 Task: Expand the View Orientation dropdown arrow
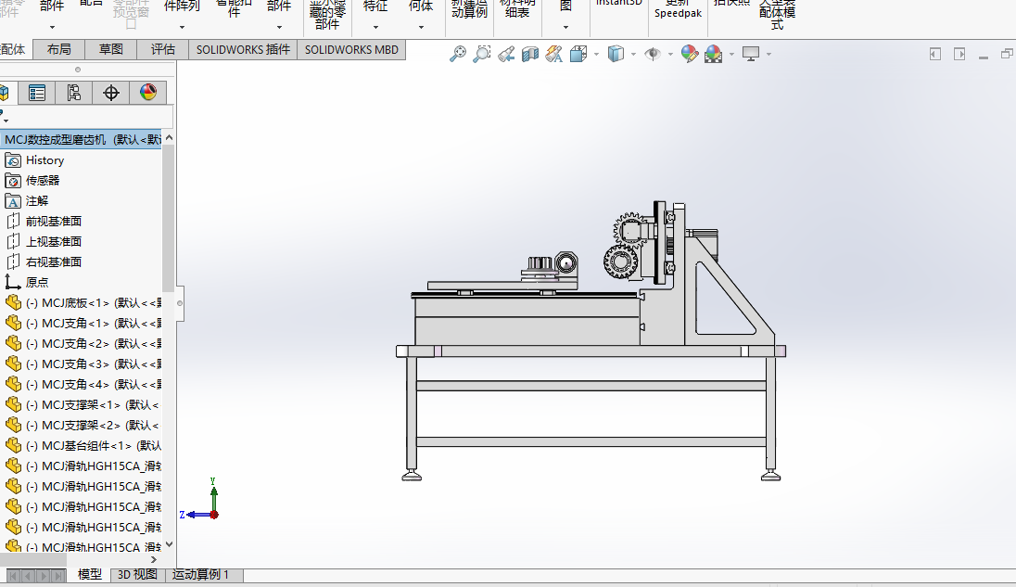pyautogui.click(x=596, y=55)
